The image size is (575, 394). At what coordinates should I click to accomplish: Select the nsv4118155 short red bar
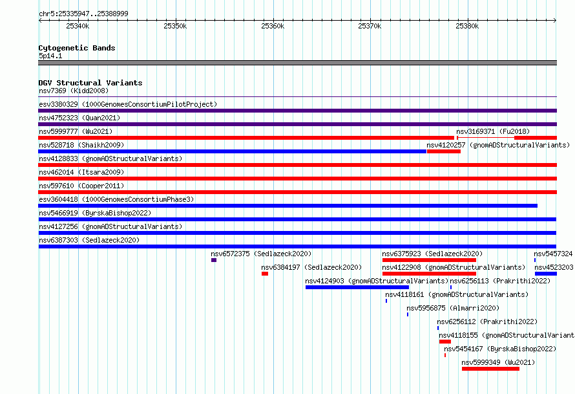pos(445,342)
